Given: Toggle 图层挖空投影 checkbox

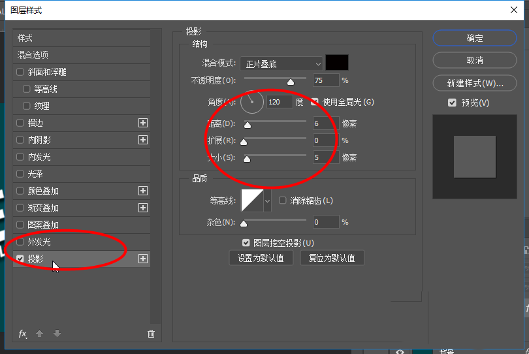Looking at the screenshot, I should click(246, 242).
